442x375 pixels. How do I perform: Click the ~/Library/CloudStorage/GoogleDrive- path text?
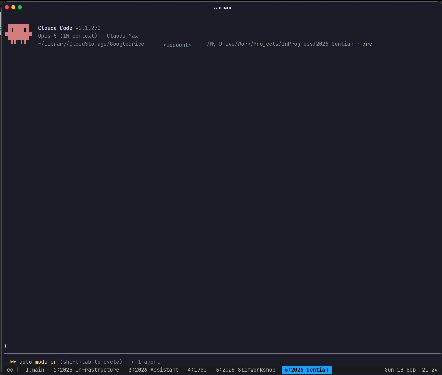pyautogui.click(x=93, y=44)
